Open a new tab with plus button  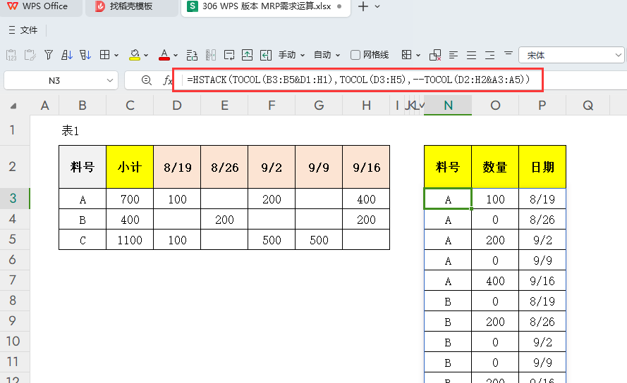[x=363, y=6]
